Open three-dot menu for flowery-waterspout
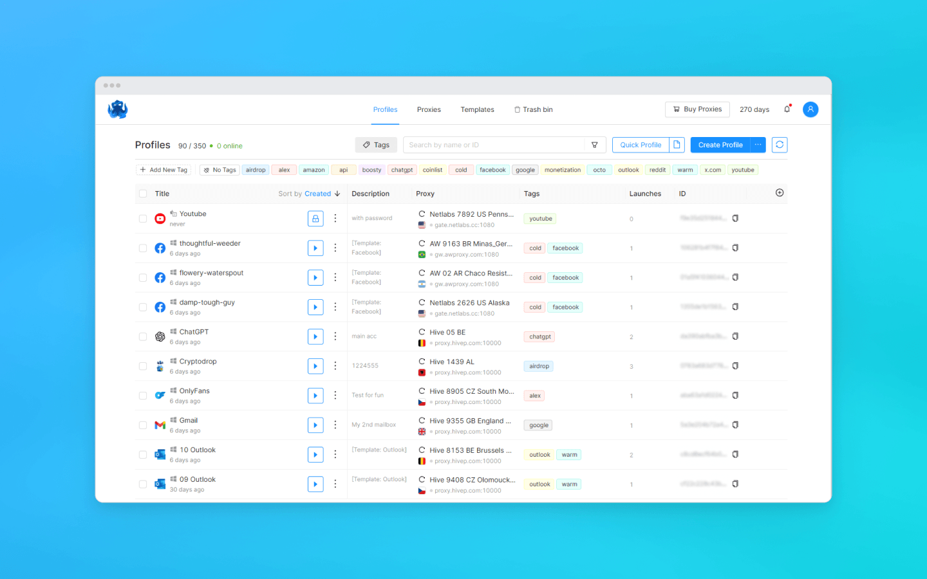This screenshot has width=927, height=579. [x=335, y=278]
